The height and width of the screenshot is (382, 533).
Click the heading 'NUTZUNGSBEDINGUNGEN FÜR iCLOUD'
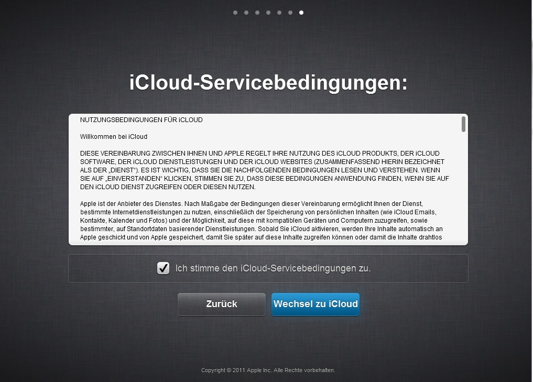(x=142, y=120)
